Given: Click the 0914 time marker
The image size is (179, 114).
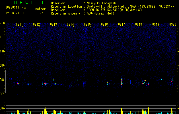Looking at the screenshot, I should coord(70,25).
